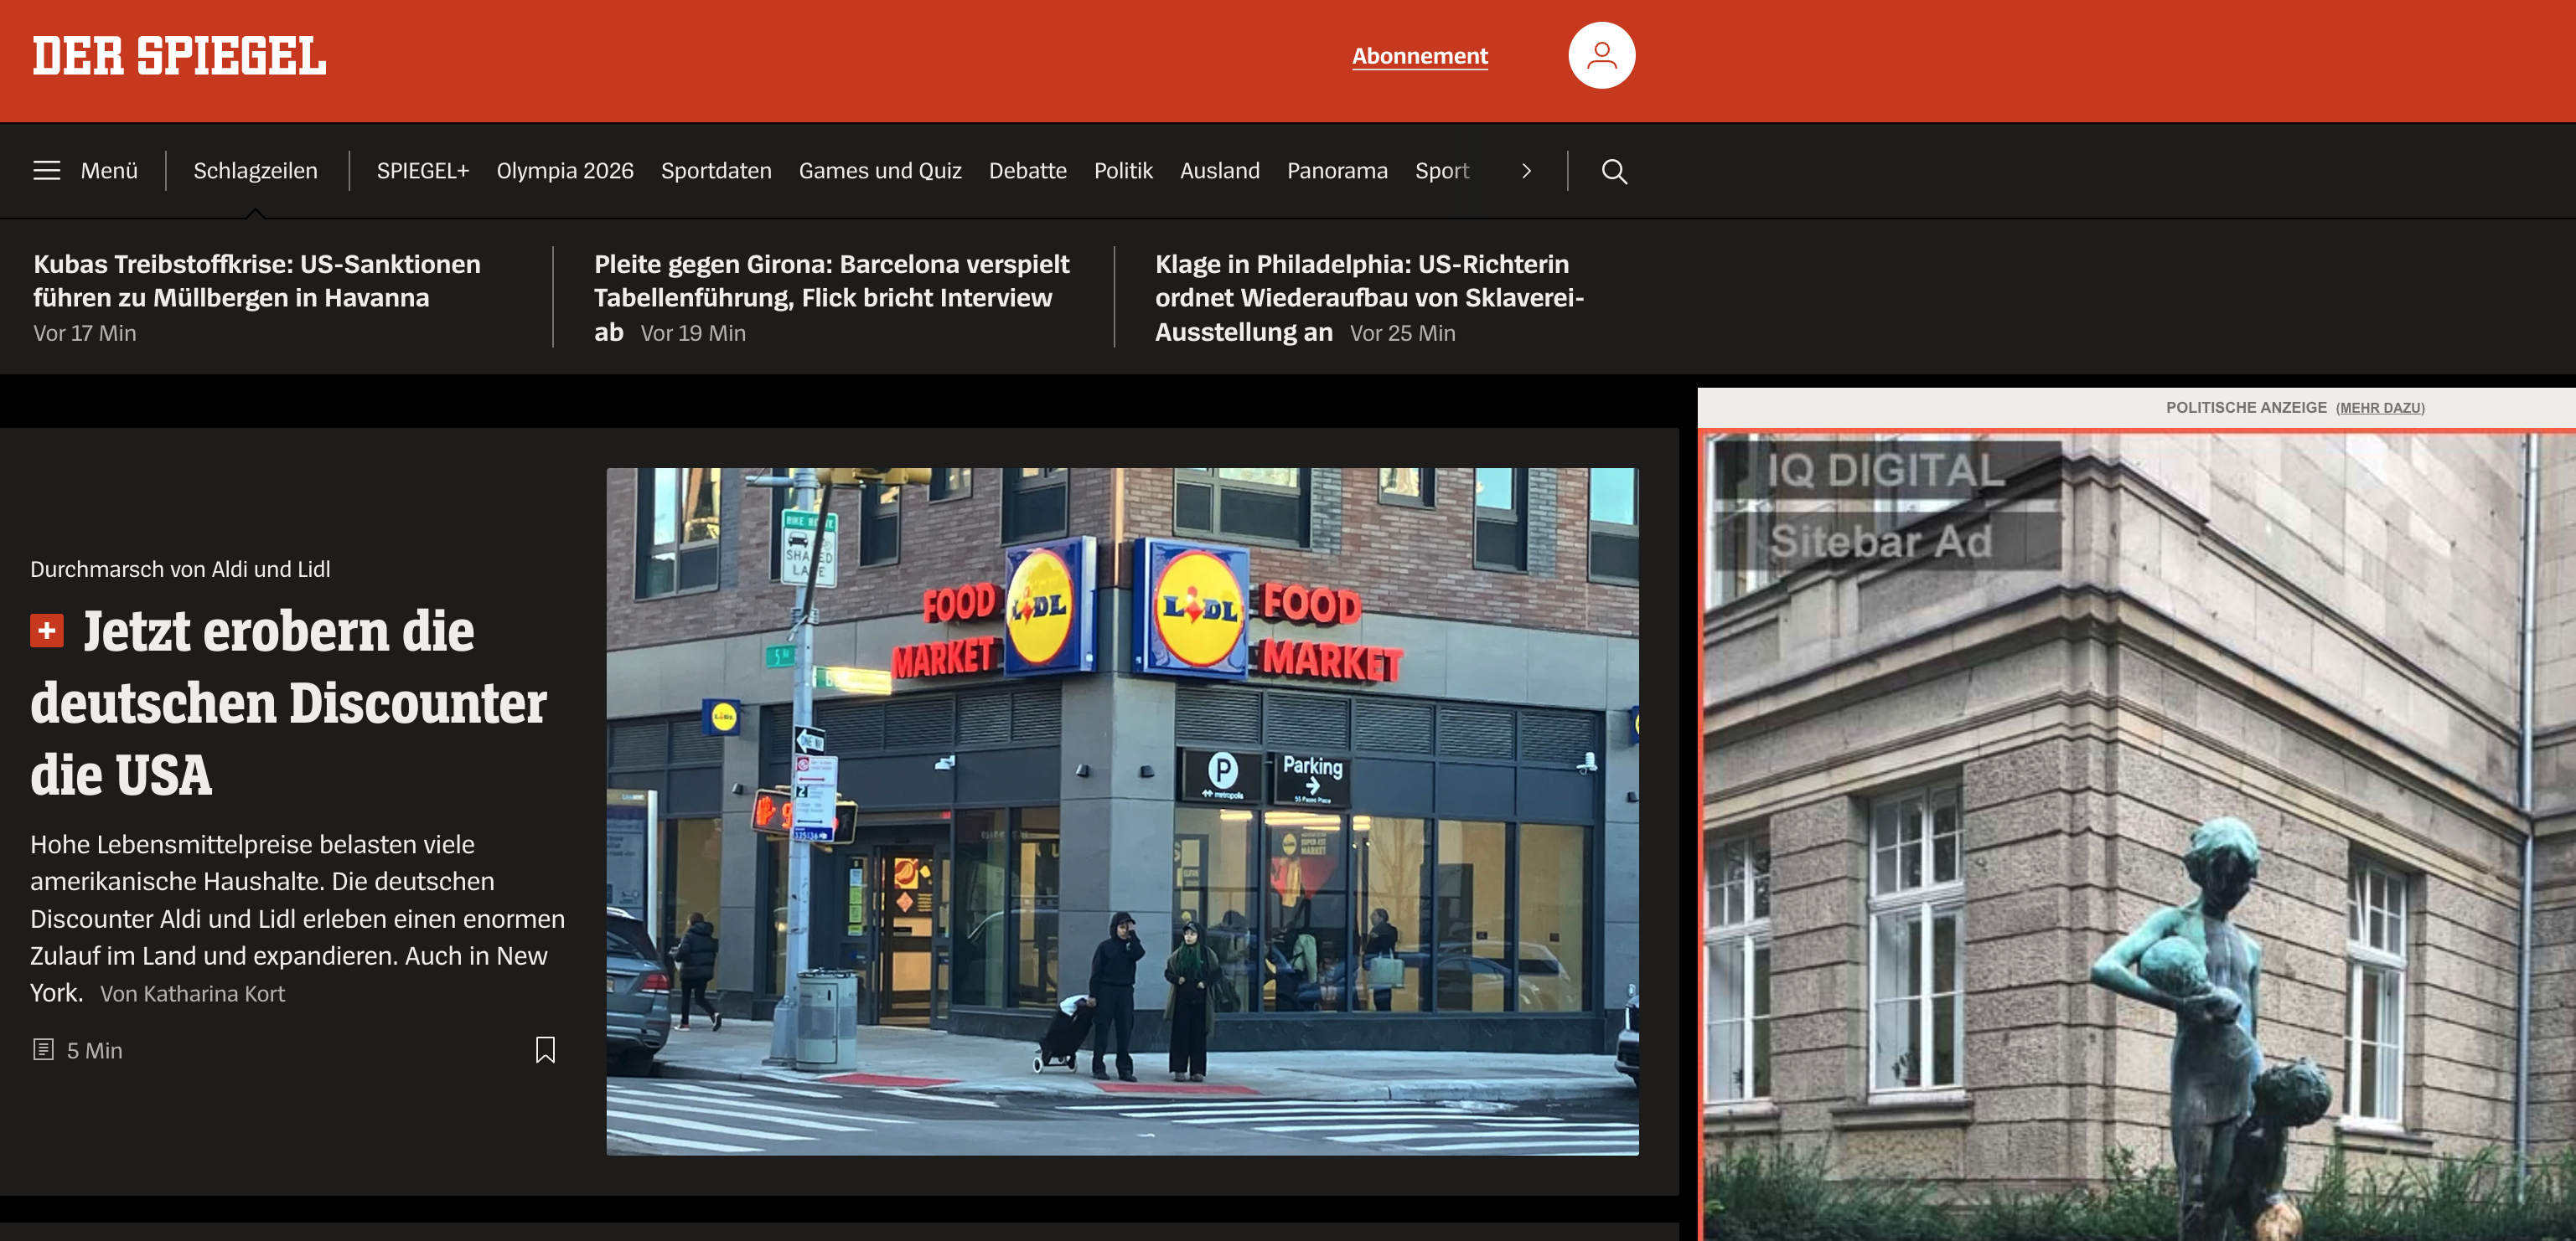The image size is (2576, 1241).
Task: Open the Lidl Food Market photo
Action: pyautogui.click(x=1121, y=811)
